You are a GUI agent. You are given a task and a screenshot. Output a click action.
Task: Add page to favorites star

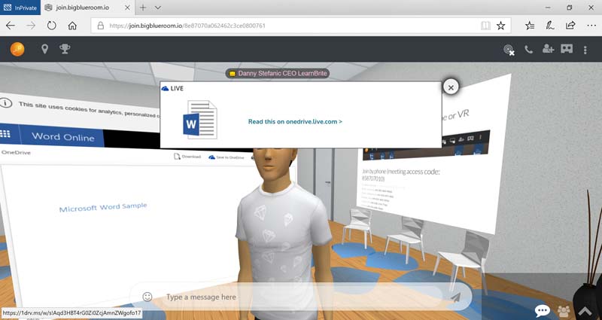500,26
